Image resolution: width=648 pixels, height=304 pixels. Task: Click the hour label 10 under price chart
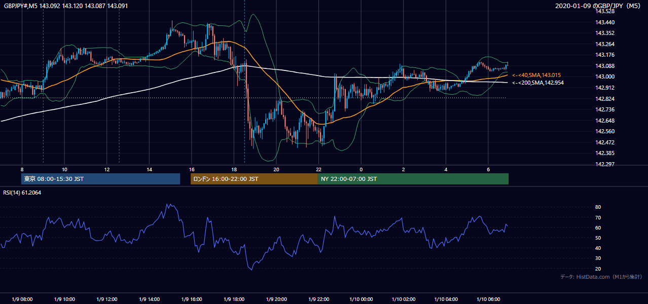click(64, 169)
